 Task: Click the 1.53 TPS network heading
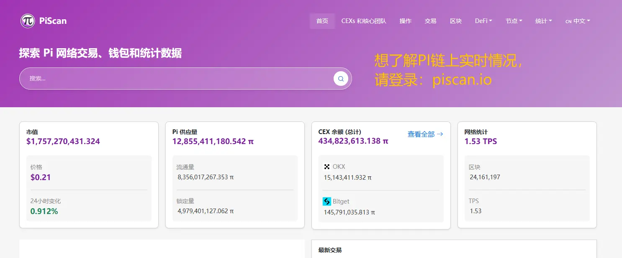click(x=481, y=141)
